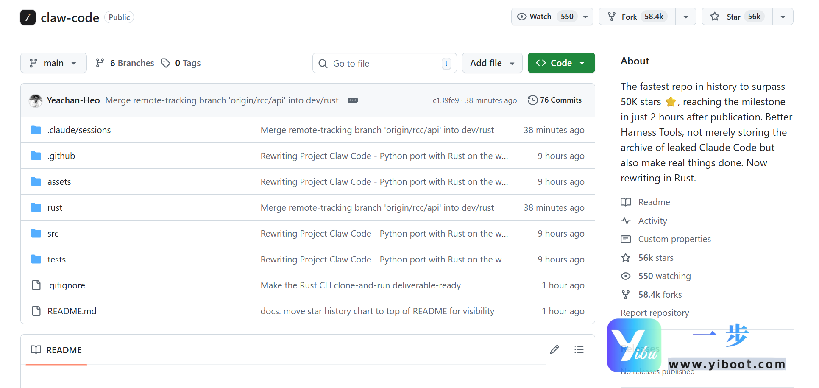Open the README.md file
The image size is (819, 388).
coord(72,311)
